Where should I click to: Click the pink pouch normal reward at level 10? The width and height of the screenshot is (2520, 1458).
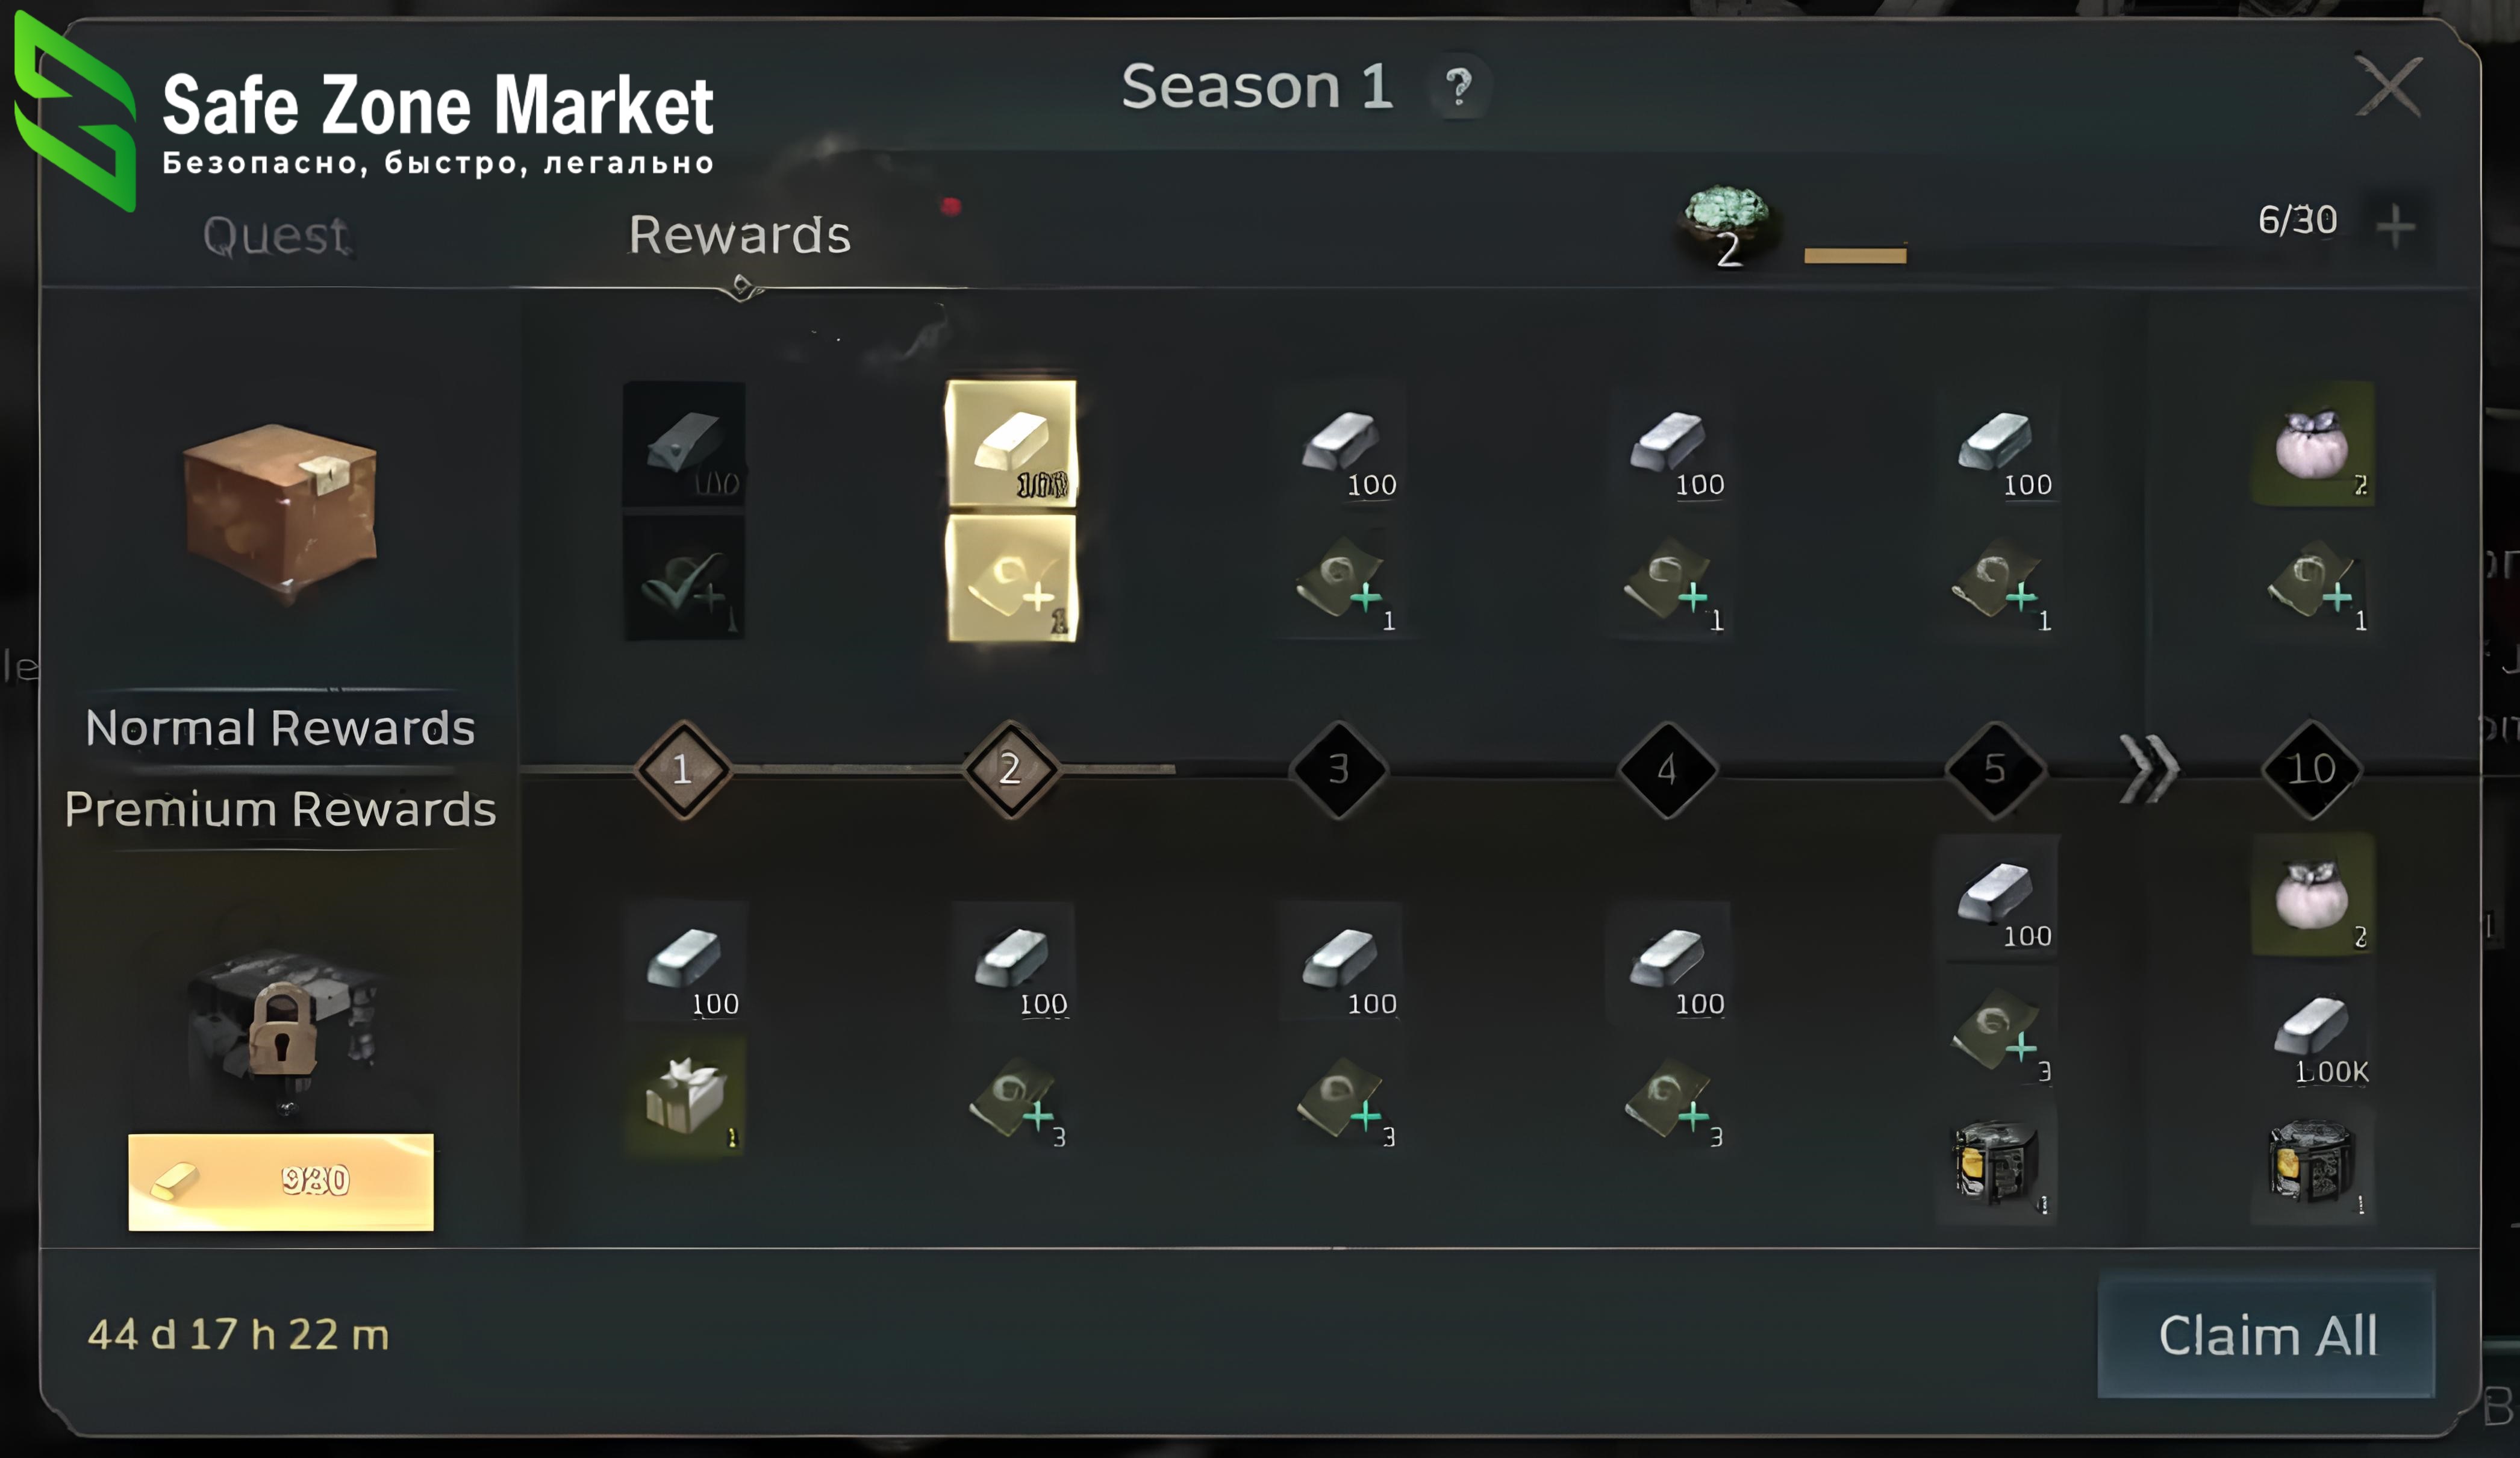pyautogui.click(x=2312, y=443)
